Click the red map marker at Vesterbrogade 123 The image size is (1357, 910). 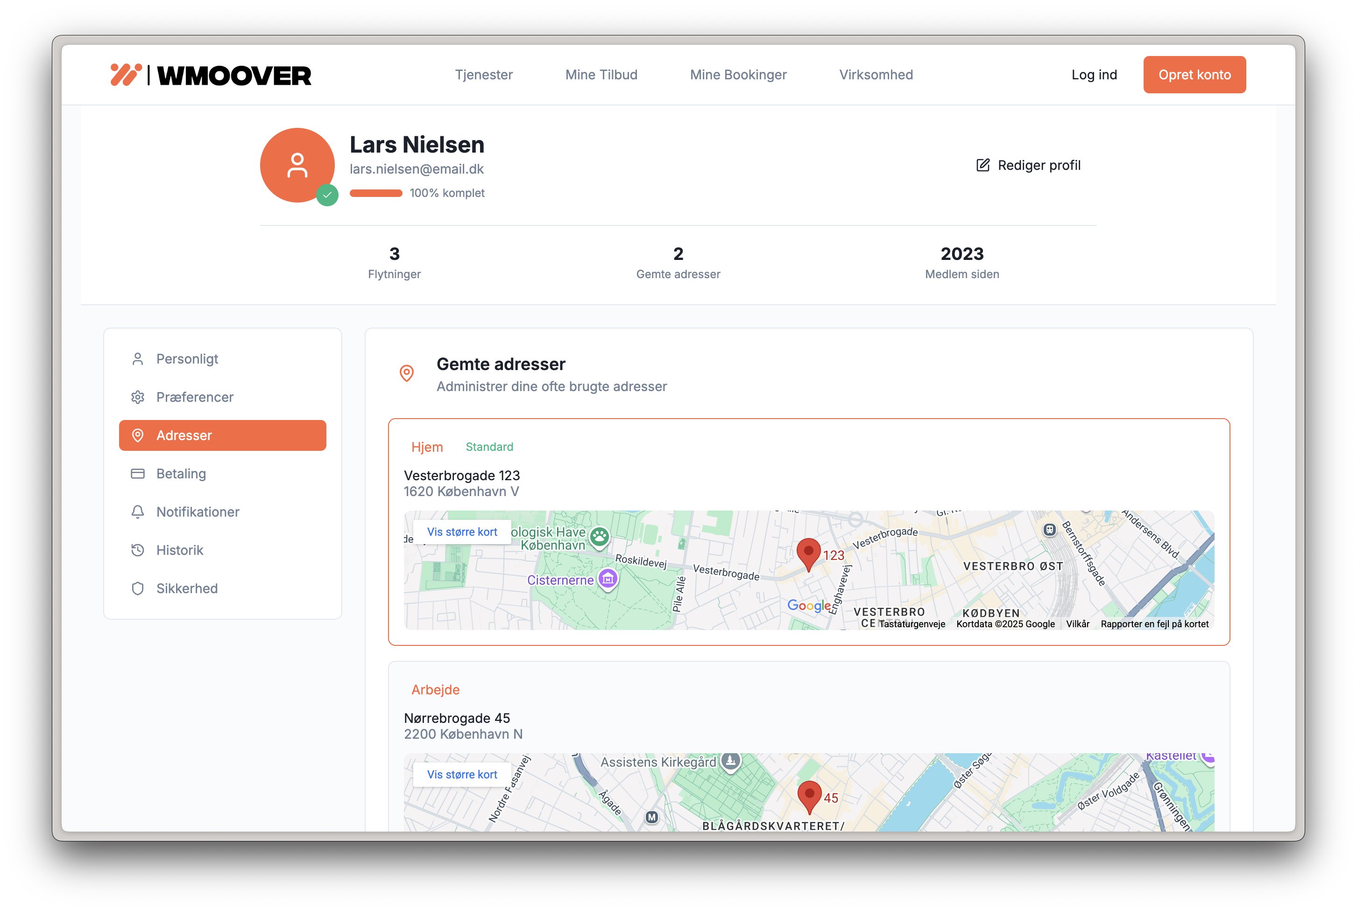(x=808, y=553)
